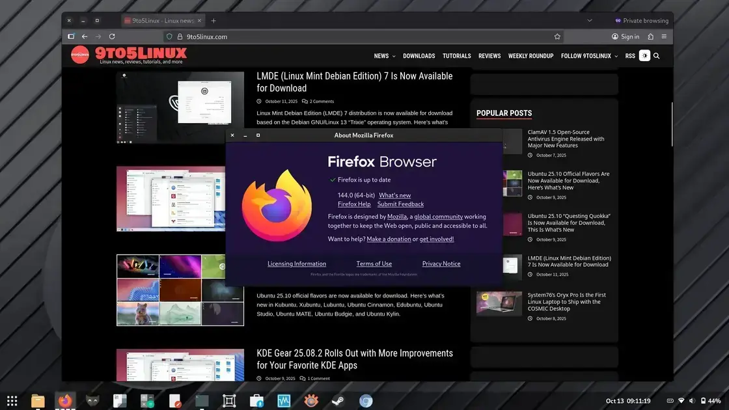The height and width of the screenshot is (410, 729).
Task: Open the WEEKLY ROUNDUP menu item
Action: (x=530, y=56)
